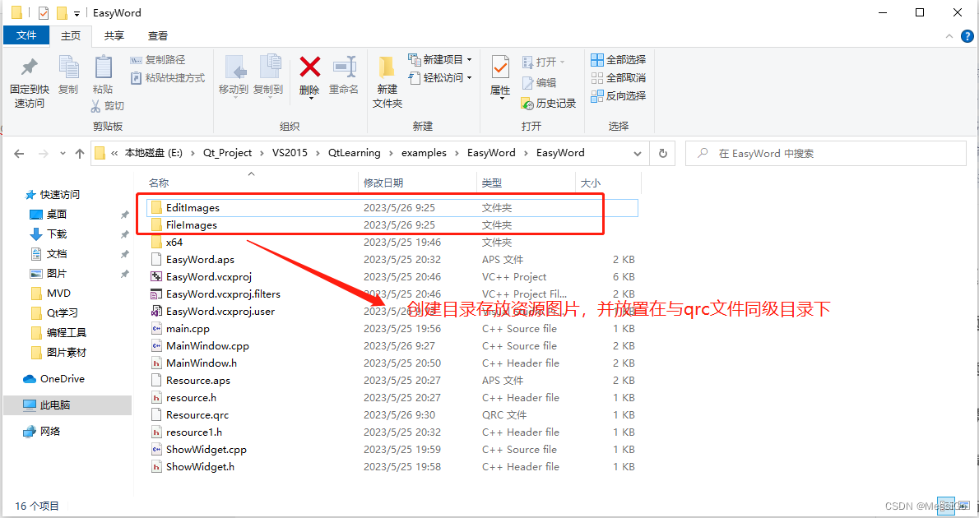This screenshot has width=979, height=518.
Task: Click the Pin to Quick access icon
Action: 30,67
